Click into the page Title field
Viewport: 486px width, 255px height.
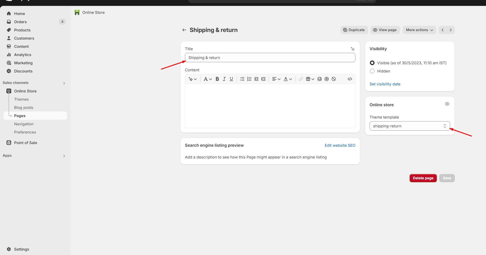pos(270,58)
